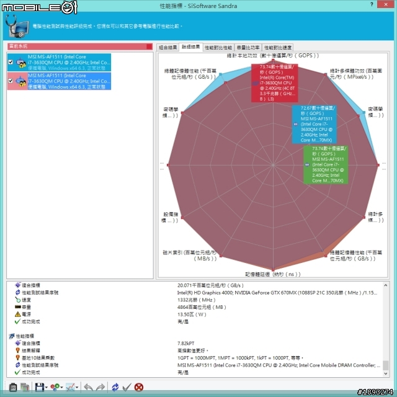Click the floppy disk save icon
Viewport: 397px width, 397px height.
click(40, 387)
